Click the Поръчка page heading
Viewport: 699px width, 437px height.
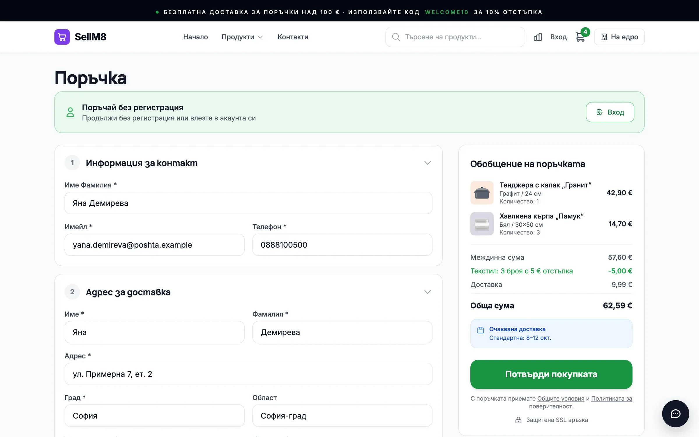coord(91,78)
